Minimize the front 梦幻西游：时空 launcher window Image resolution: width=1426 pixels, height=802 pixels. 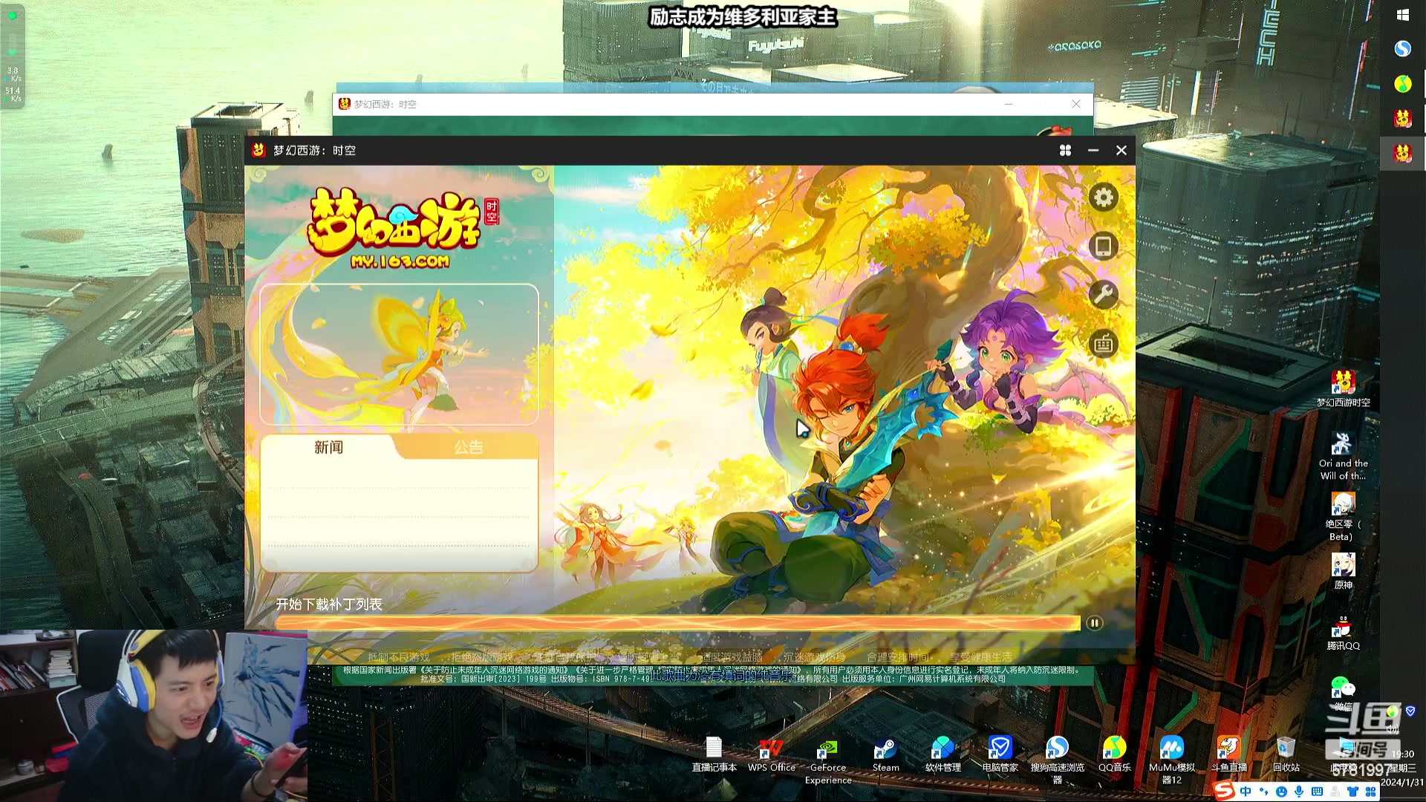[1093, 150]
